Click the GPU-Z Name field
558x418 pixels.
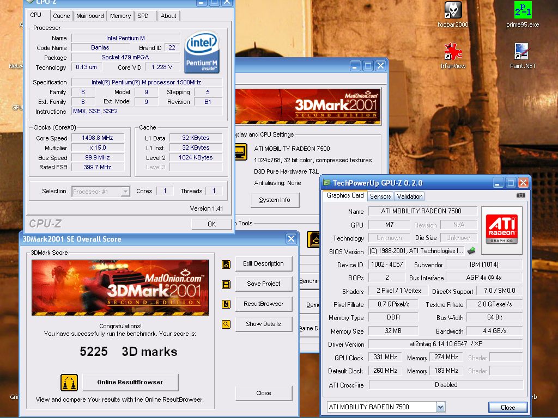(x=423, y=211)
